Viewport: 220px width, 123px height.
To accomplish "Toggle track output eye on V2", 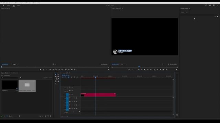I will click(72, 91).
